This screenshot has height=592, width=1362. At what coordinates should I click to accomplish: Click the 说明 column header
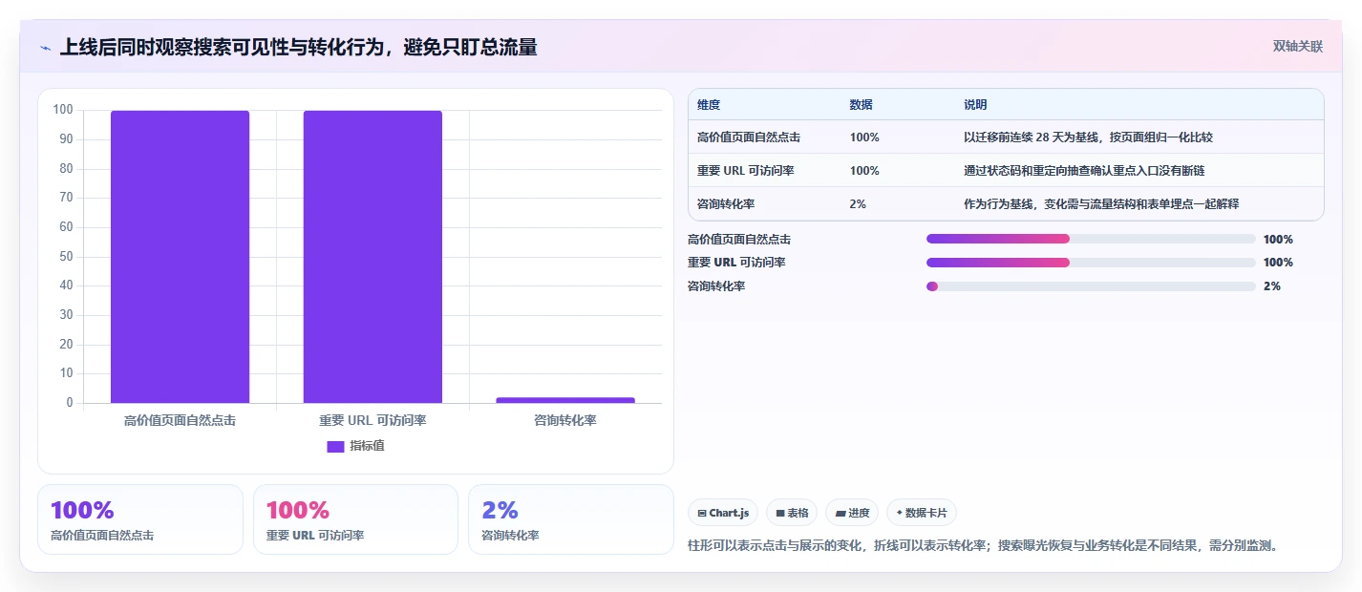pos(976,105)
